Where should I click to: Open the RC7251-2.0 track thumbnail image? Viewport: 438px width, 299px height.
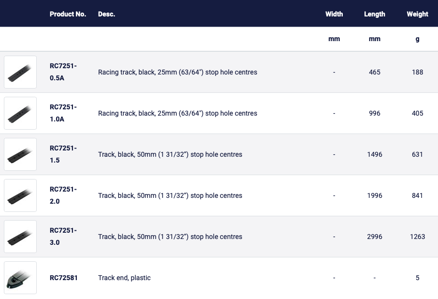click(x=20, y=195)
